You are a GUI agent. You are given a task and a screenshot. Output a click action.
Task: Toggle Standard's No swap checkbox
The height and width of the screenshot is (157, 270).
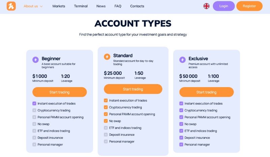[106, 121]
